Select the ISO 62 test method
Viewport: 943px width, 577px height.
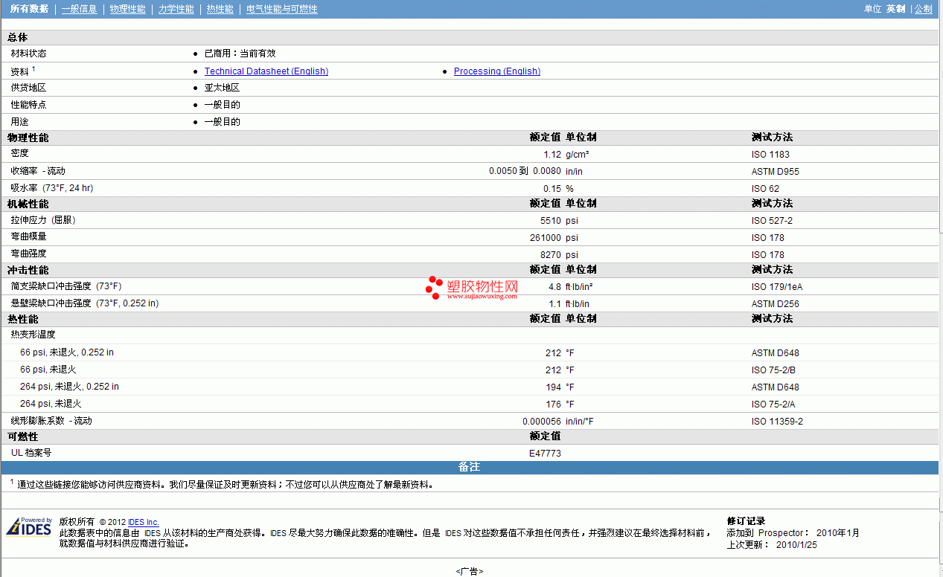(765, 189)
